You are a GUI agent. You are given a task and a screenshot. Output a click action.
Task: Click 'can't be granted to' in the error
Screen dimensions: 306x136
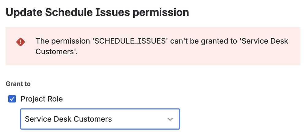pyautogui.click(x=203, y=41)
